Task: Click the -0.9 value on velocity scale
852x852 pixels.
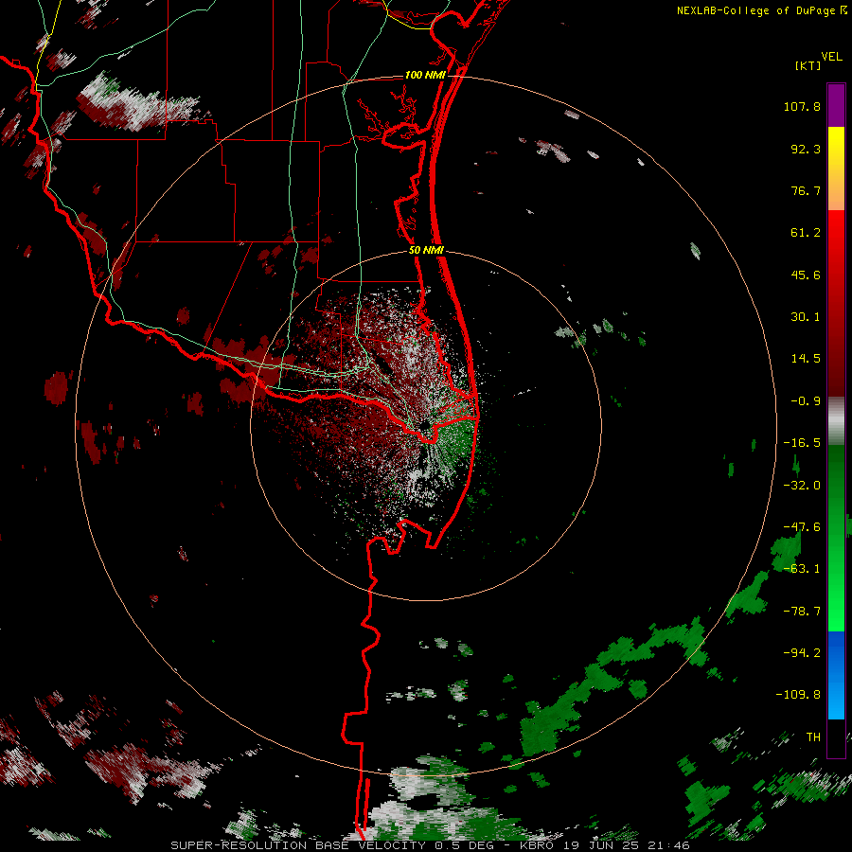Action: point(806,401)
